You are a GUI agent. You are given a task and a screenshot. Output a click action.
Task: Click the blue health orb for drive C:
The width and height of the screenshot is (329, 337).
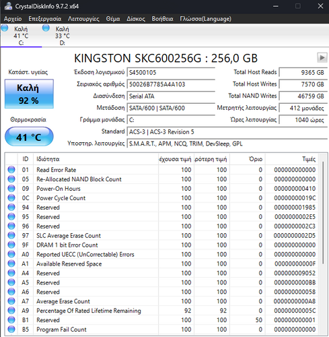click(x=5, y=28)
